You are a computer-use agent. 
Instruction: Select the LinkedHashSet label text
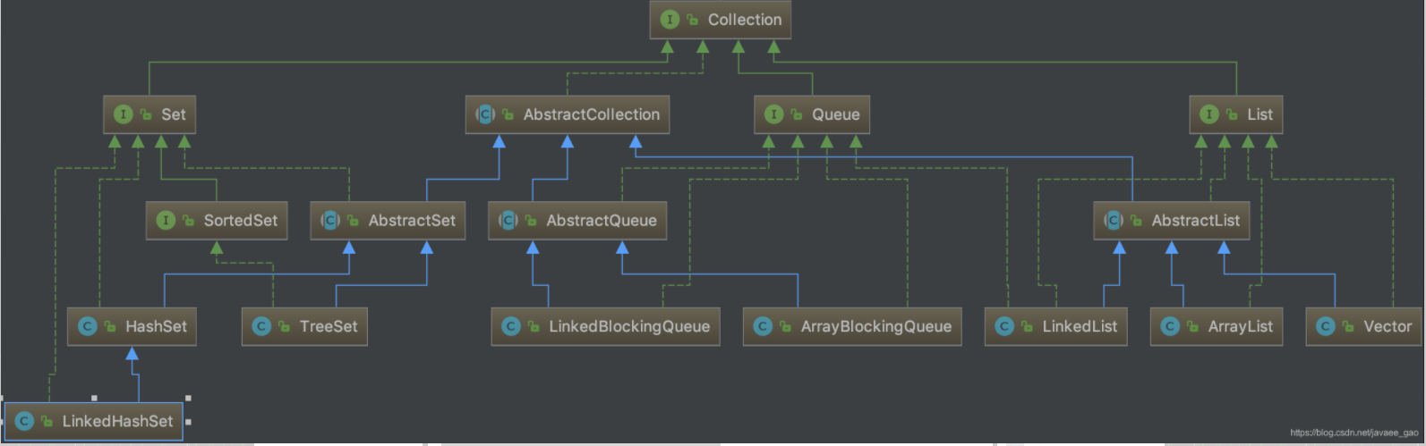pyautogui.click(x=117, y=422)
